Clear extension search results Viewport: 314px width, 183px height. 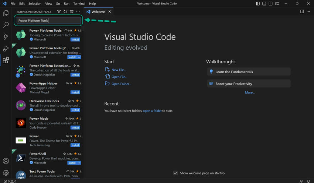tap(71, 12)
